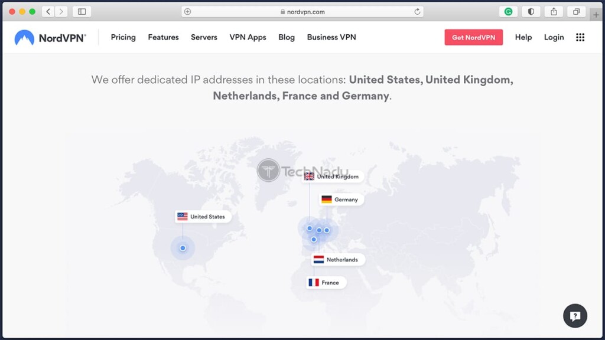Click the plus icon in address bar
Image resolution: width=605 pixels, height=340 pixels.
[187, 12]
